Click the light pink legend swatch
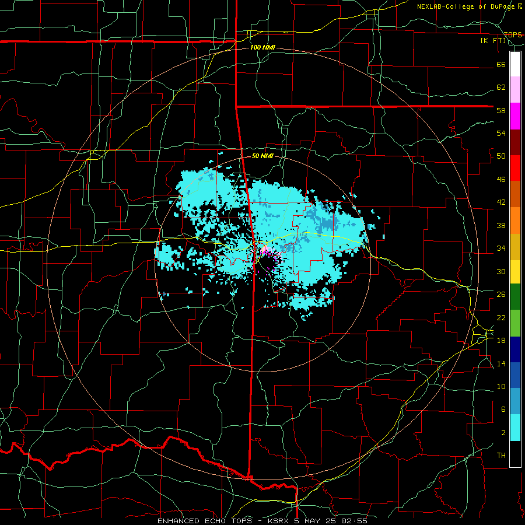Screen dimensions: 525x525 coord(515,89)
